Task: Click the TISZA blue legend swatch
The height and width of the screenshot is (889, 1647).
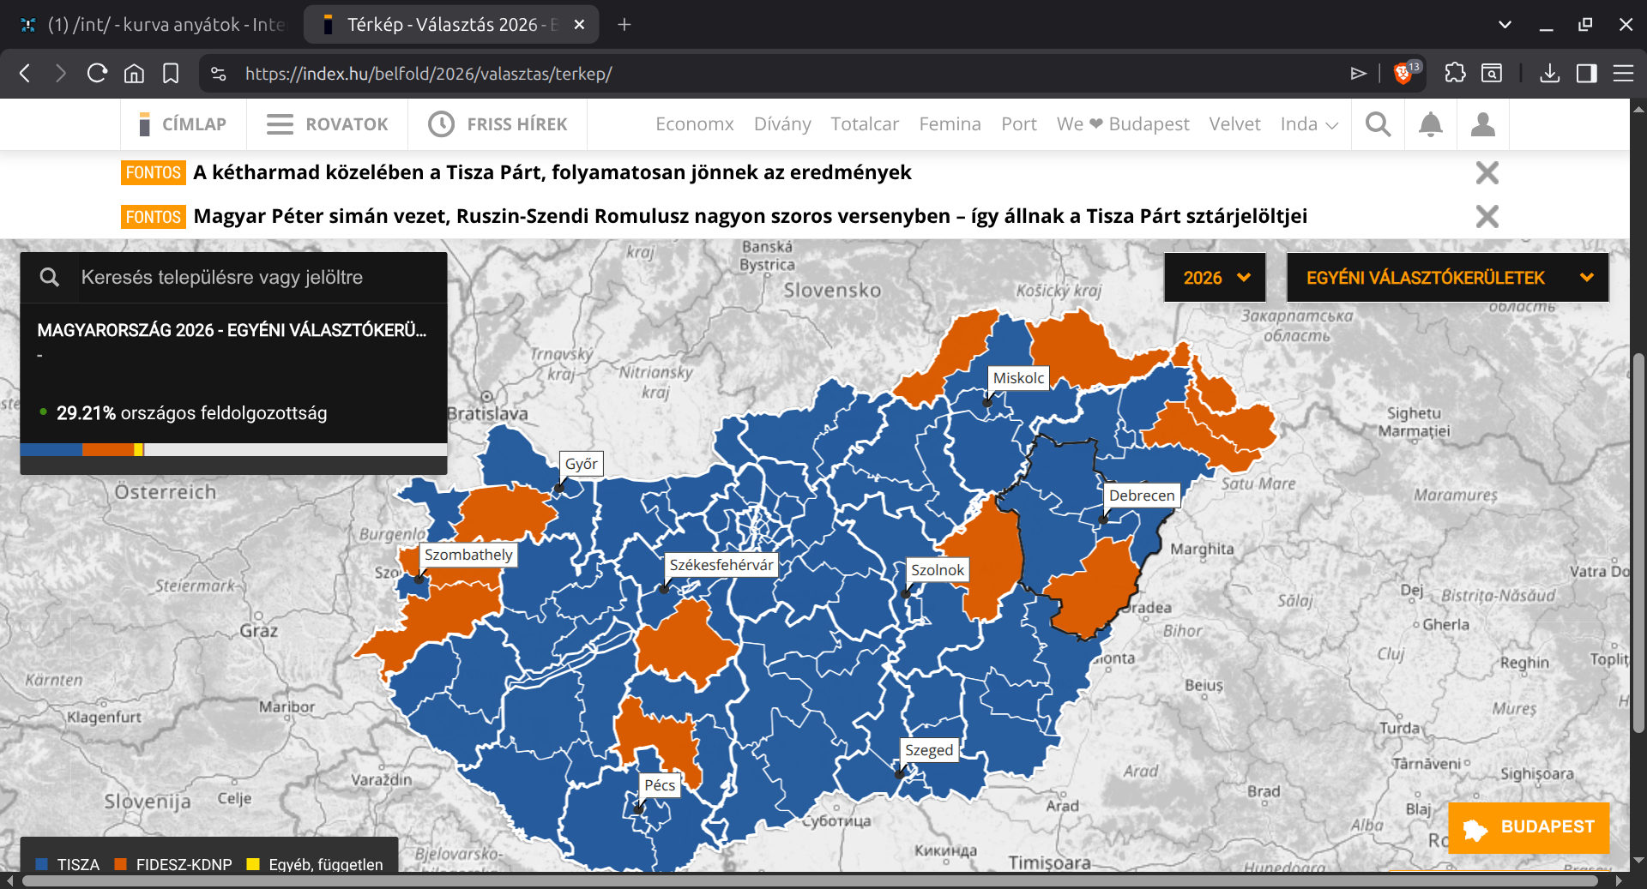Action: click(42, 864)
